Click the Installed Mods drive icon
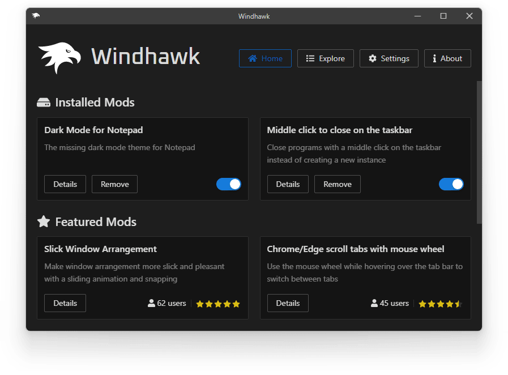Image resolution: width=508 pixels, height=375 pixels. 44,103
